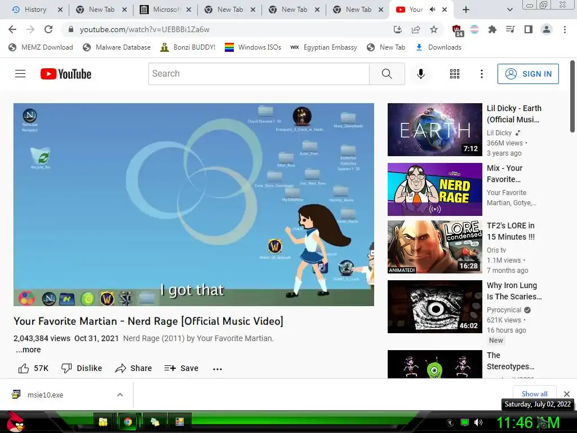Open the tab search chevron
Screen dimensions: 577x433
509,10
